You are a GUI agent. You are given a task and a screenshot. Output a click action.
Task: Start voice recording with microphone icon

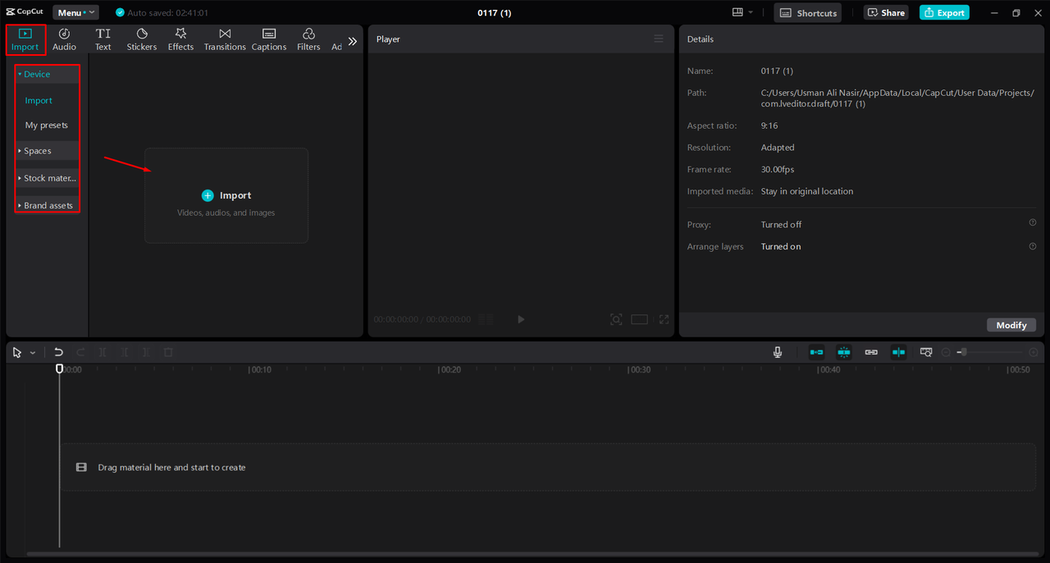[x=778, y=352]
